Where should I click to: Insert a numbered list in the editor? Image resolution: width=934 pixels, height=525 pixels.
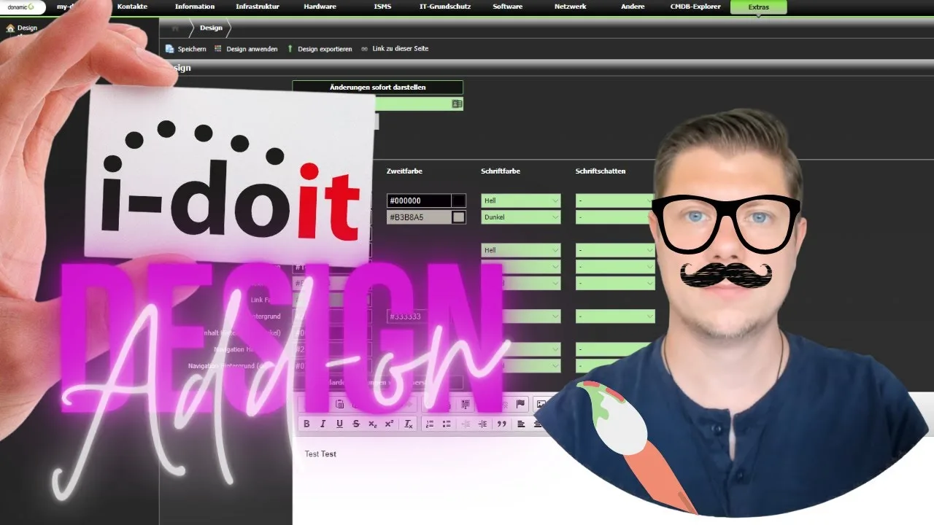[430, 424]
